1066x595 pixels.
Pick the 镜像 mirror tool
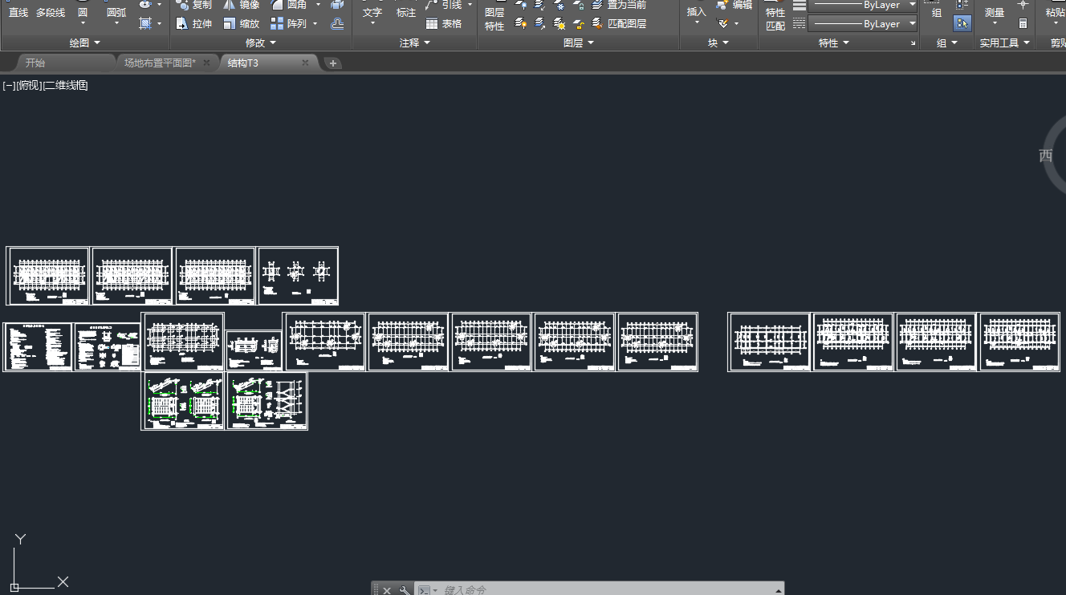click(x=242, y=5)
